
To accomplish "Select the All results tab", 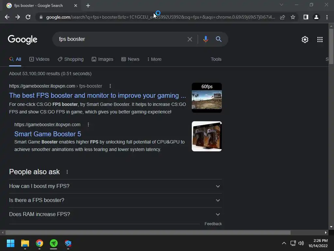I will point(15,59).
